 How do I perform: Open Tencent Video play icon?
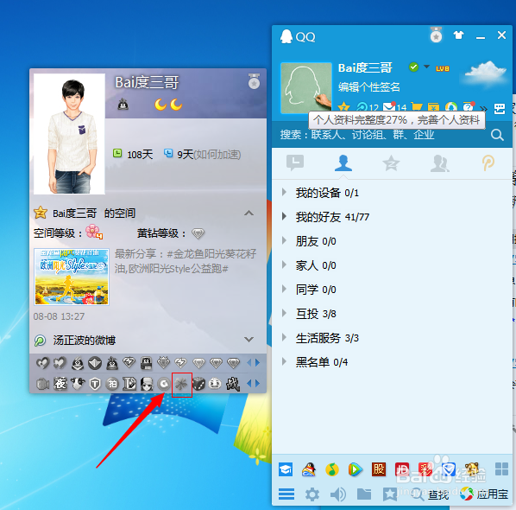[356, 469]
